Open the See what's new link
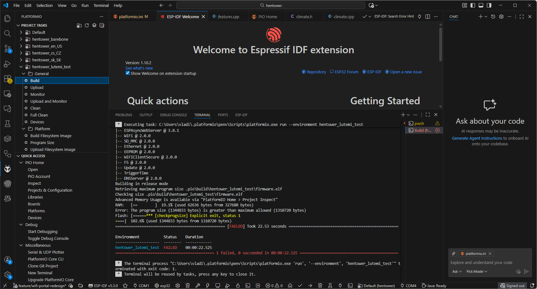 139,68
